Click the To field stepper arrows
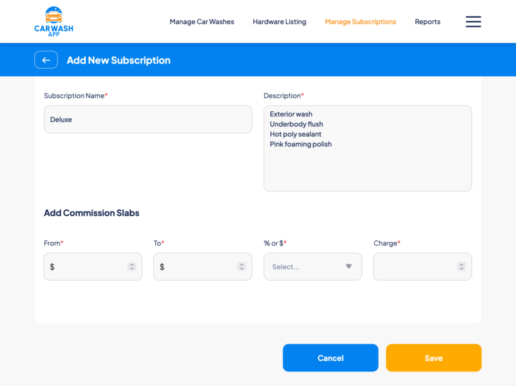Viewport: 516px width, 386px height. pyautogui.click(x=242, y=267)
